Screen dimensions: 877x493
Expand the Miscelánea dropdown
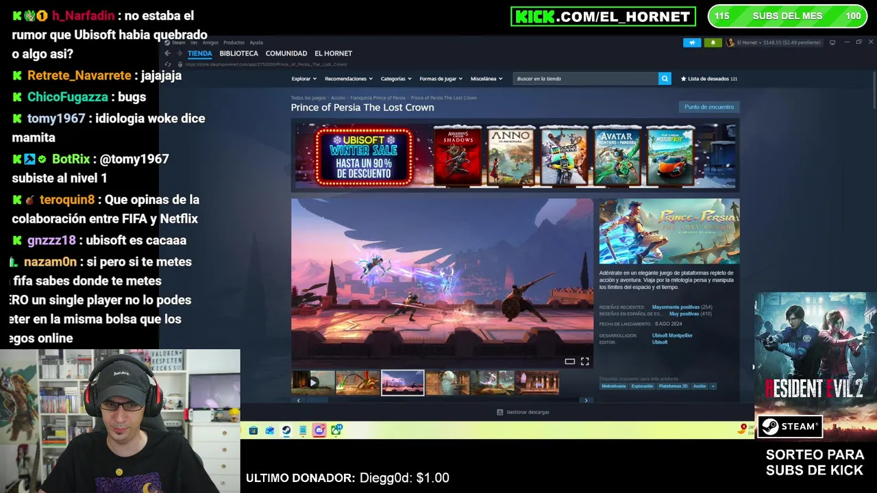(x=486, y=79)
